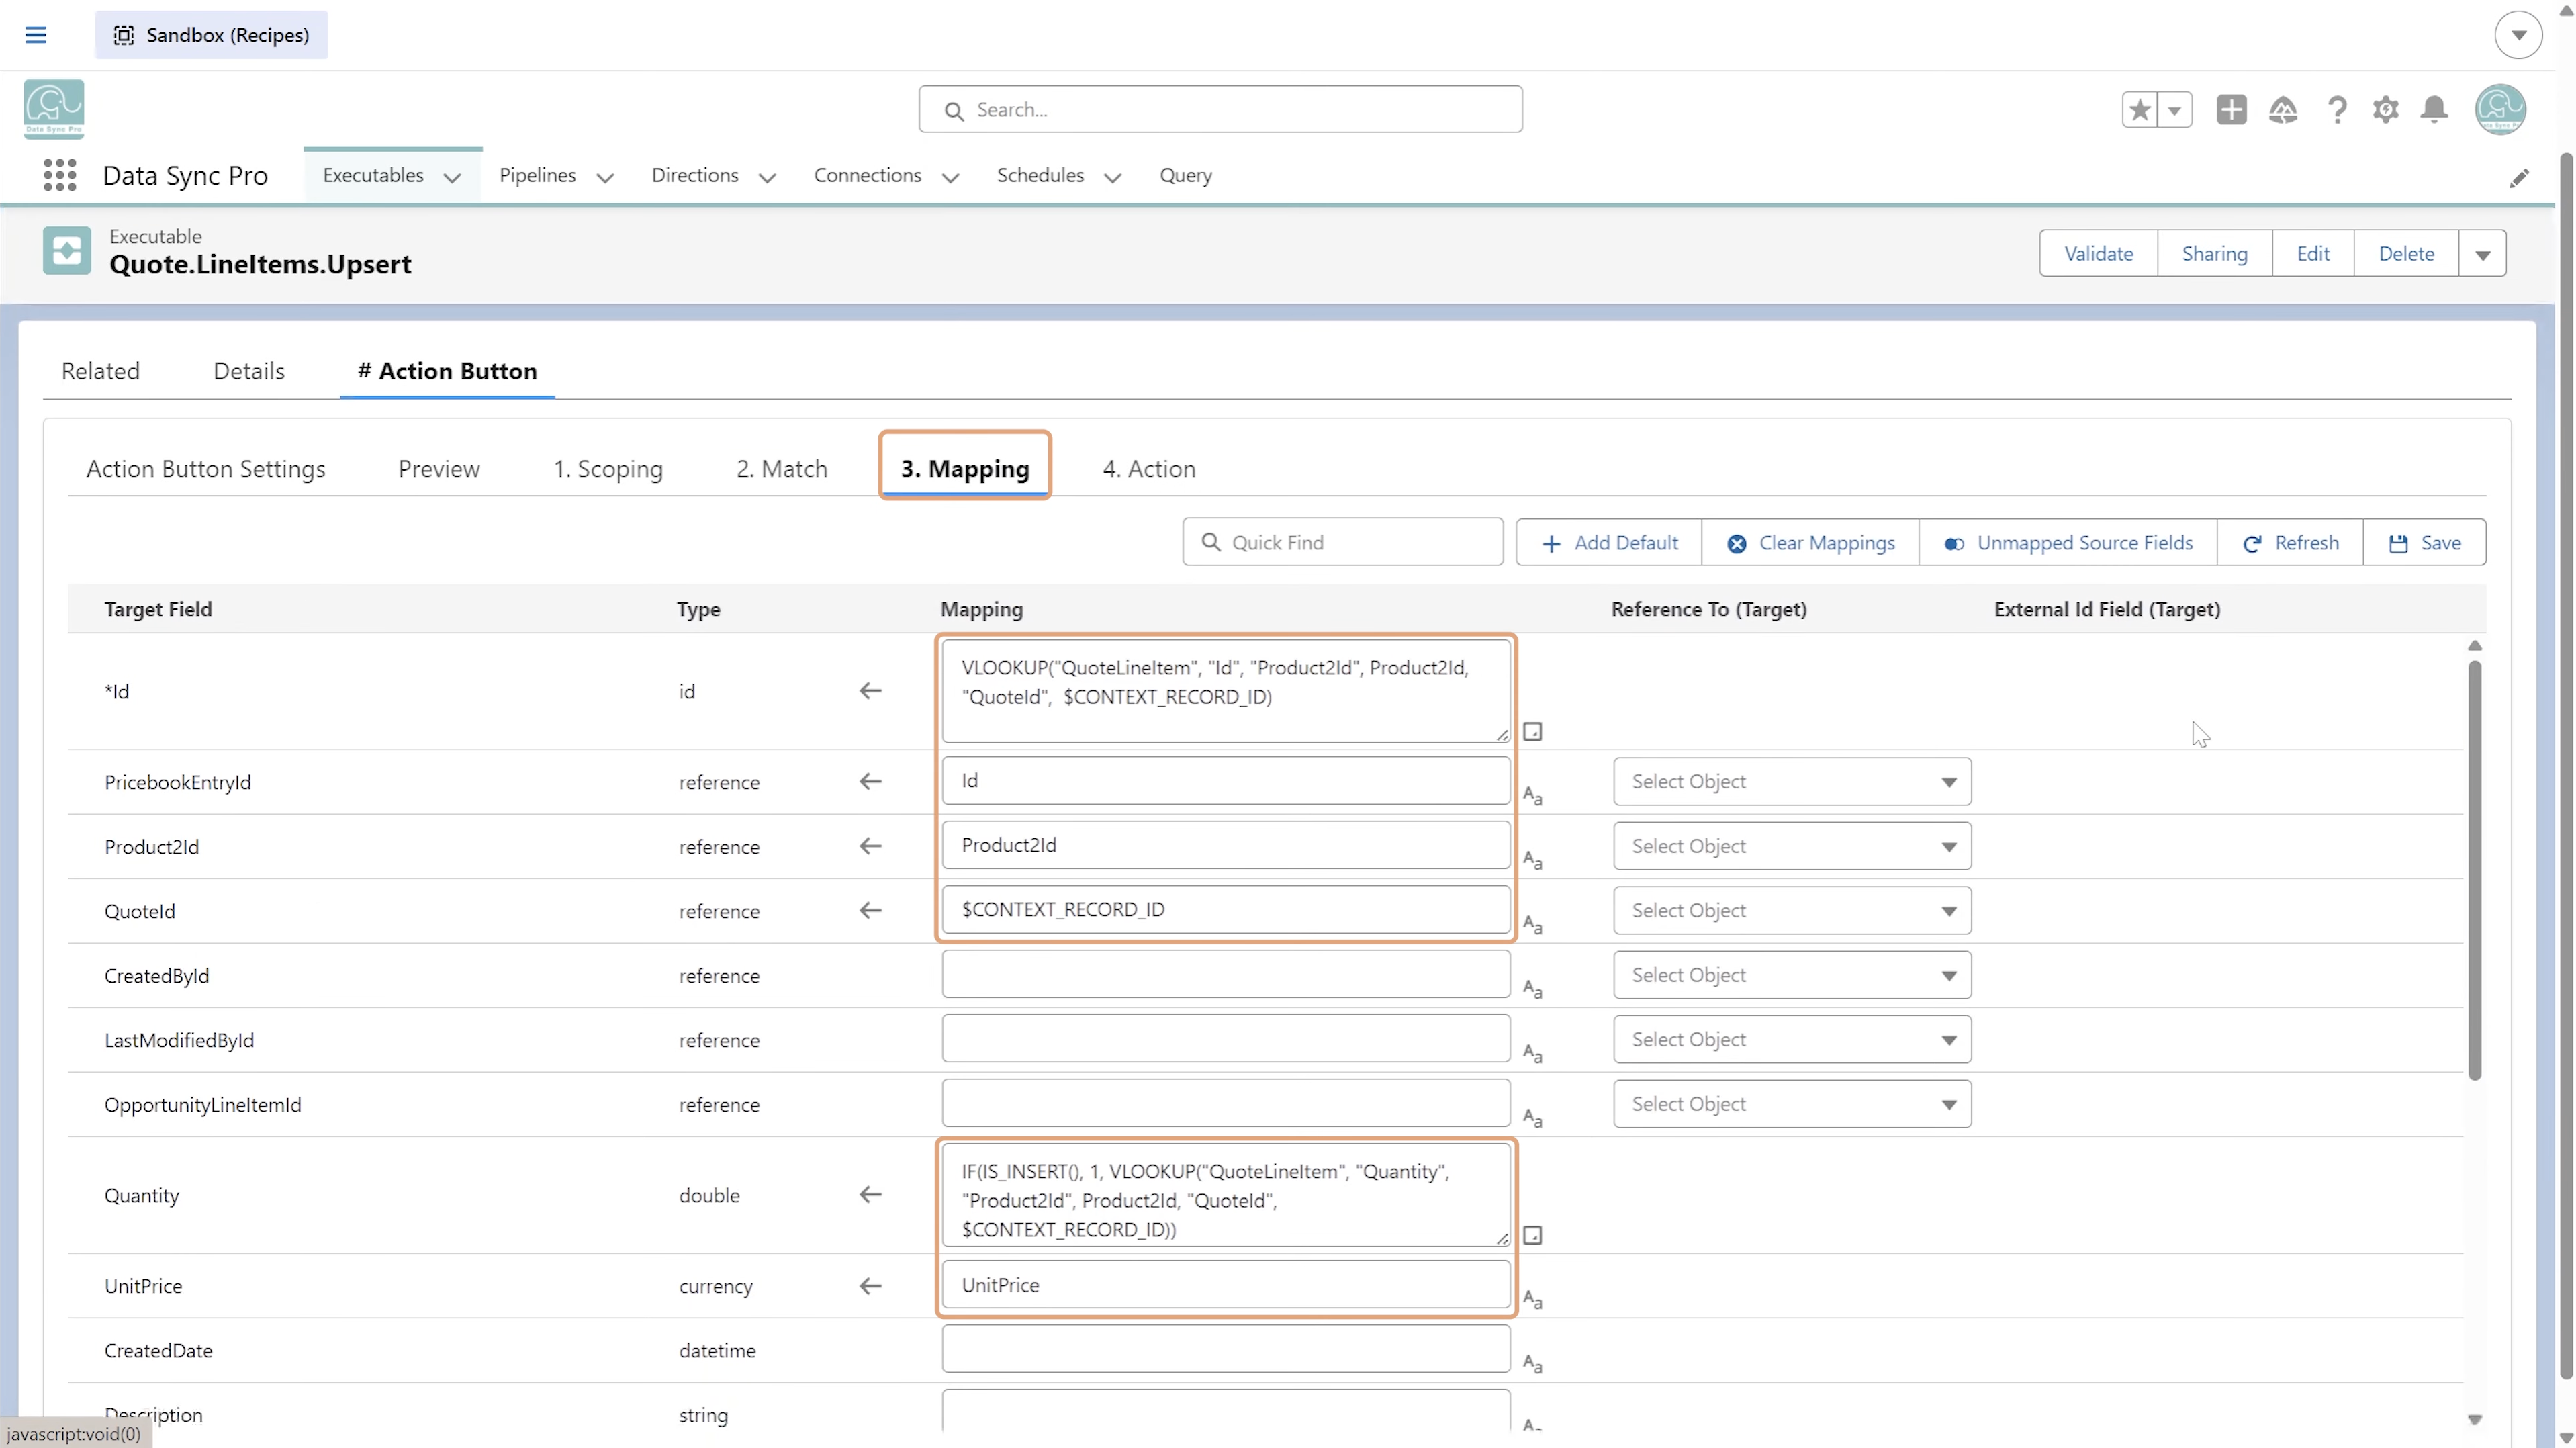Save the field mappings

(x=2425, y=543)
